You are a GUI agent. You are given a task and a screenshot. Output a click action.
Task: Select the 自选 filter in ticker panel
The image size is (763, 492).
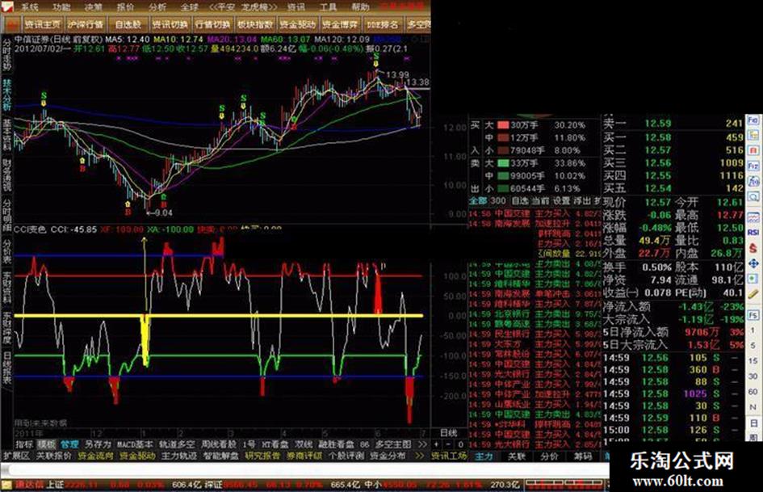point(519,200)
